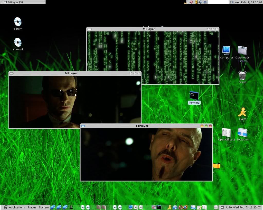Click the GNOME foot logo in bottom panel
The image size is (263, 210).
6,207
